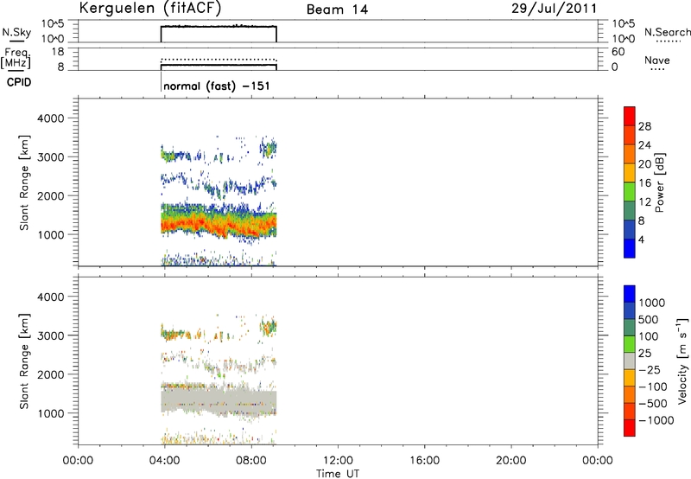Click the "500" value on velocity color bar
Image resolution: width=691 pixels, height=479 pixels.
pos(649,320)
